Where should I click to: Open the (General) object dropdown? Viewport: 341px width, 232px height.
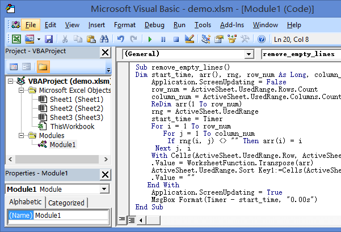coord(249,54)
